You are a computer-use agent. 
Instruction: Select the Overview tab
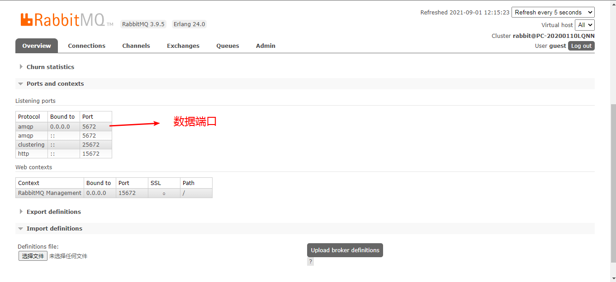coord(37,46)
